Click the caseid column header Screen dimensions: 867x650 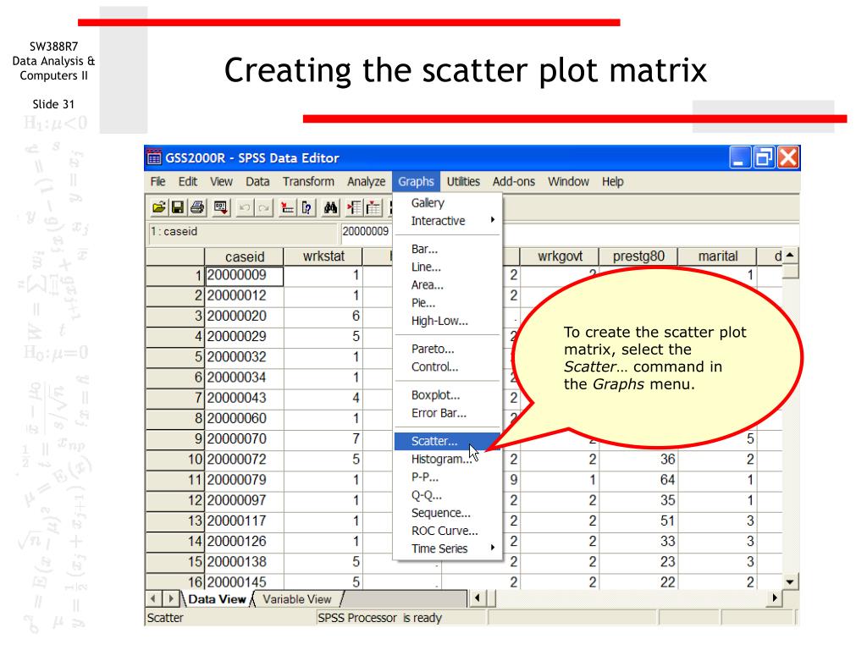click(x=245, y=256)
